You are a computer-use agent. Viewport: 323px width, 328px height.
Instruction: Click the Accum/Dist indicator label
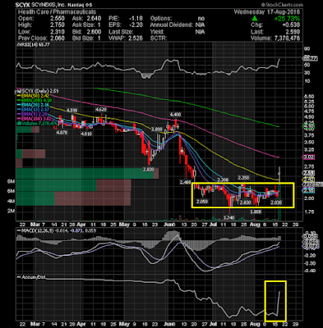[x=33, y=277]
